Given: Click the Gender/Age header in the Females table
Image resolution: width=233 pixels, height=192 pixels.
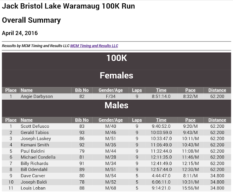Looking at the screenshot, I should pos(111,90).
